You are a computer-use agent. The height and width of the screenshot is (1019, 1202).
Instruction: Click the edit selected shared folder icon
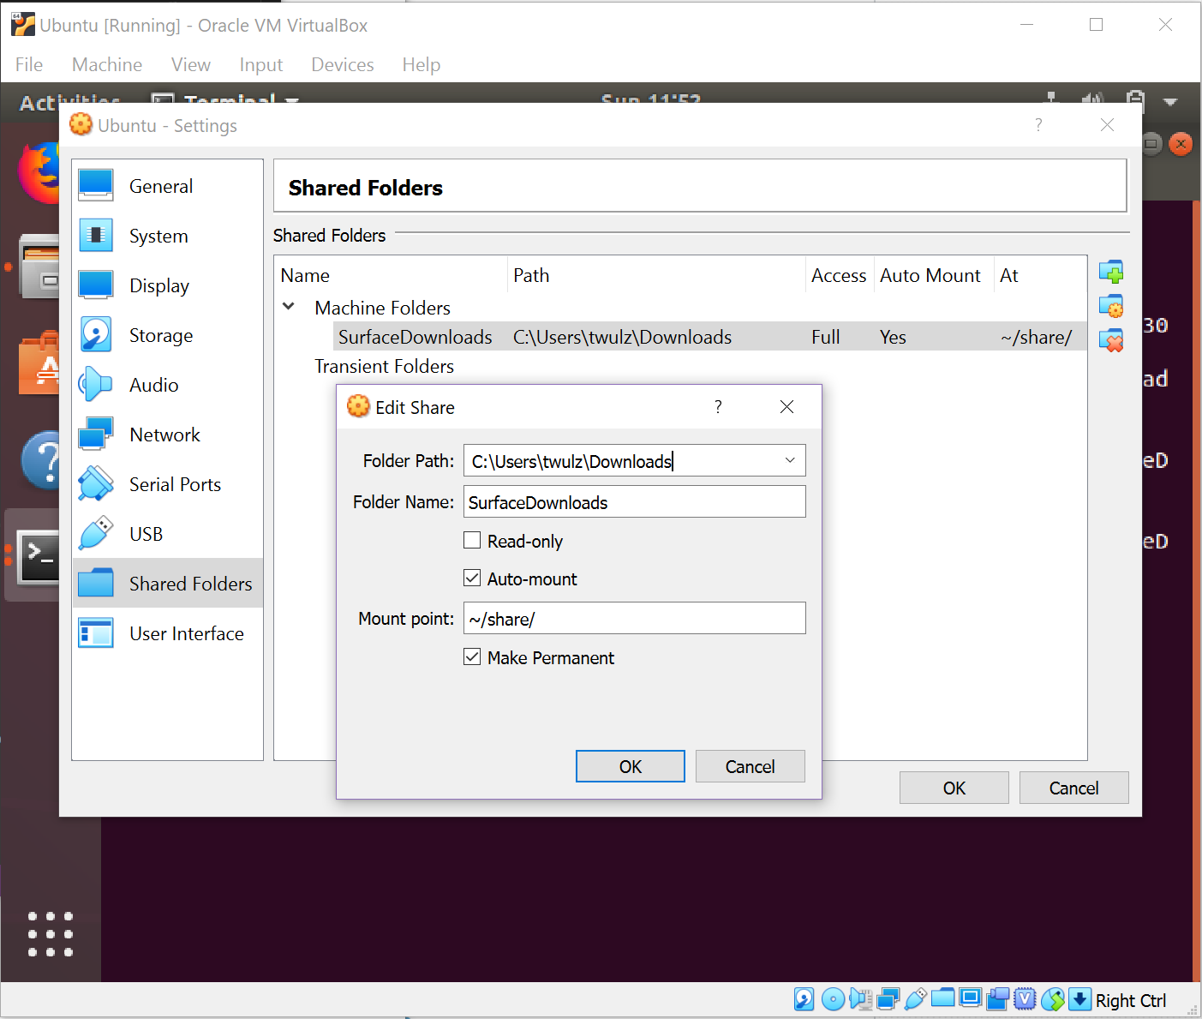[1111, 306]
